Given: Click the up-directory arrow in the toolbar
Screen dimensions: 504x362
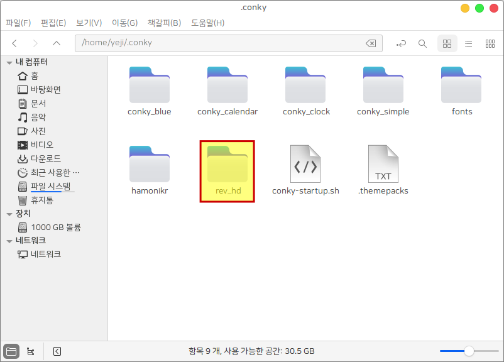Looking at the screenshot, I should [x=57, y=43].
